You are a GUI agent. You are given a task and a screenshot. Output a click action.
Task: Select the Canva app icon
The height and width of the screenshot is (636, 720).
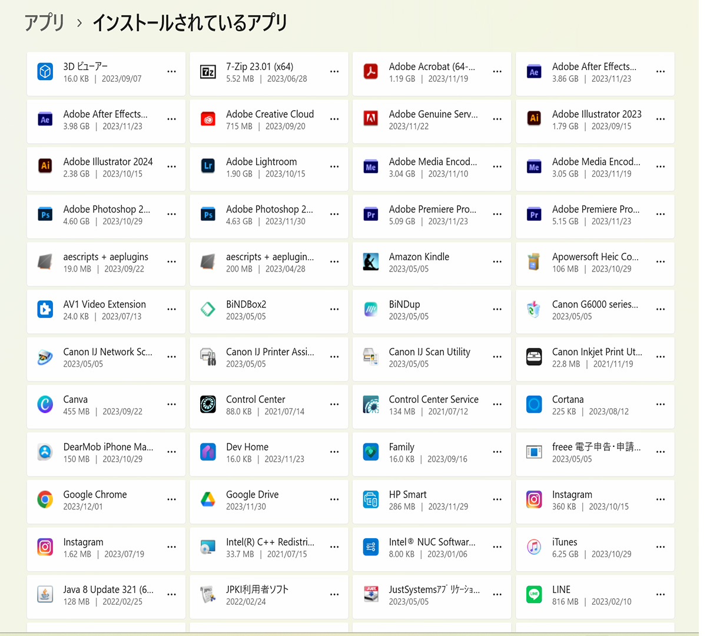pyautogui.click(x=45, y=404)
